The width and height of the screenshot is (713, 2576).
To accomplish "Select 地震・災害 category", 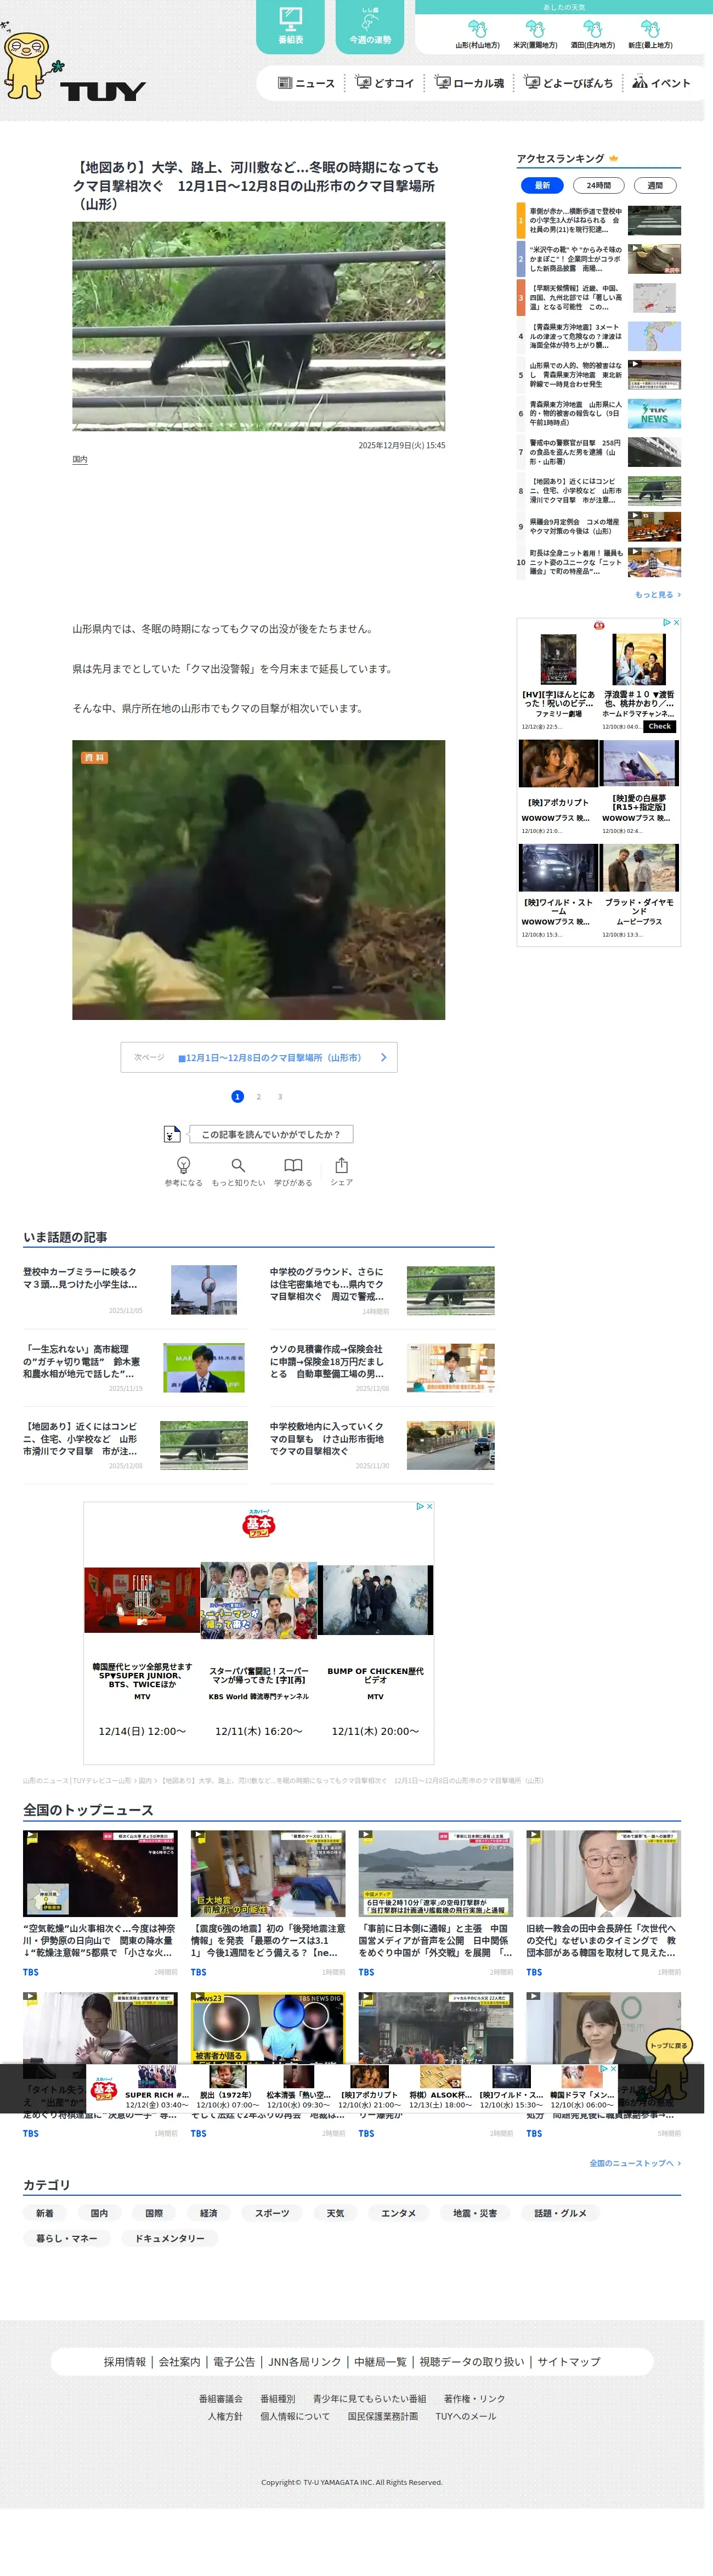I will (x=475, y=2213).
